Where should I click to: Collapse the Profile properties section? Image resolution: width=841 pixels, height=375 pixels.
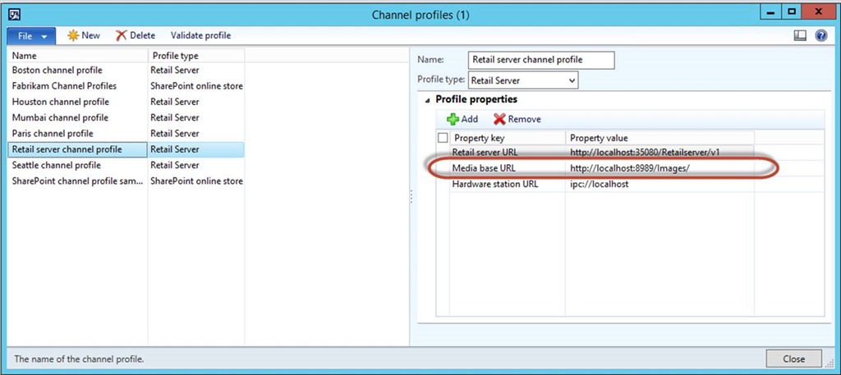coord(426,100)
